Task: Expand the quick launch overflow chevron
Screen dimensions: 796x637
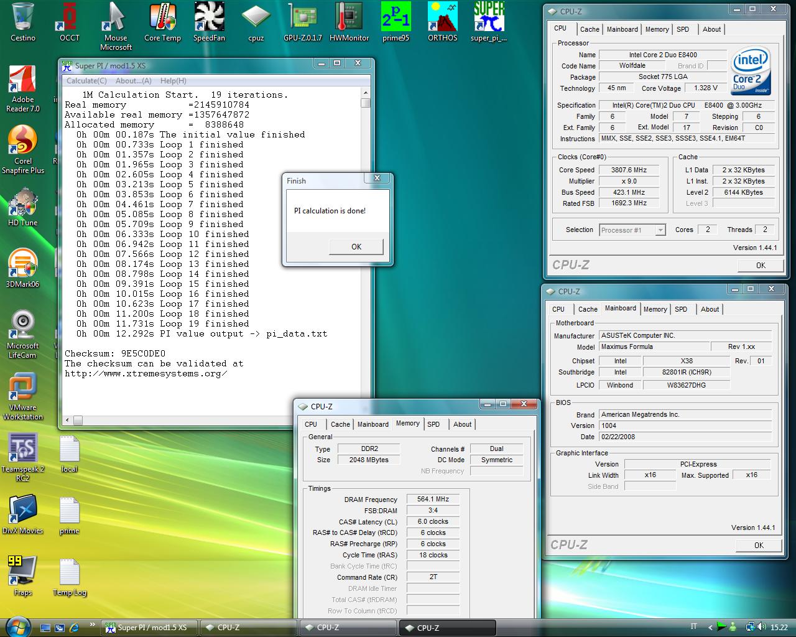Action: pyautogui.click(x=93, y=625)
